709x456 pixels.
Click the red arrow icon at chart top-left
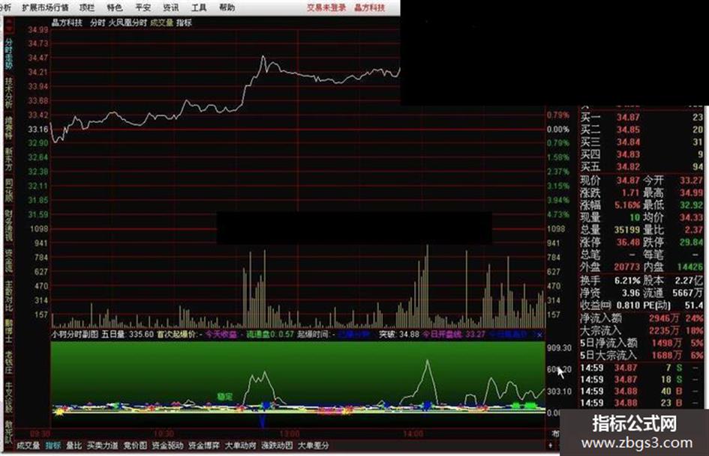click(8, 25)
